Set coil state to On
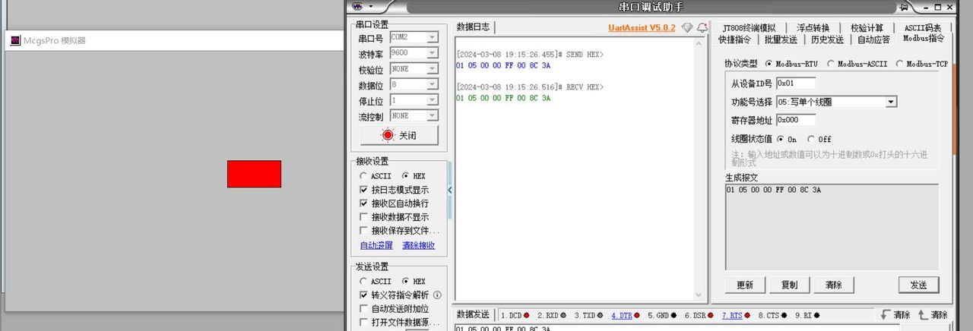Viewport: 973px width, 331px height. 780,139
